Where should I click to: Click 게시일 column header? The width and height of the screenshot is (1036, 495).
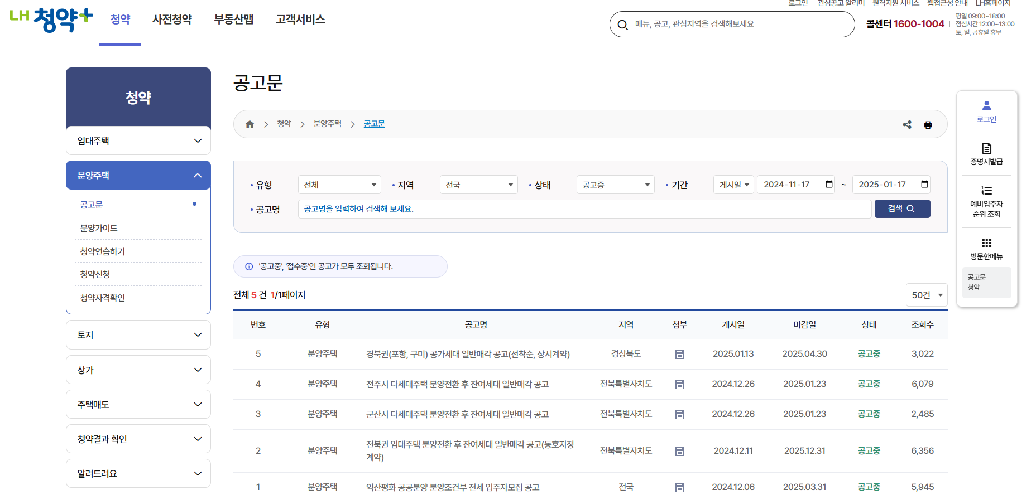pos(733,325)
